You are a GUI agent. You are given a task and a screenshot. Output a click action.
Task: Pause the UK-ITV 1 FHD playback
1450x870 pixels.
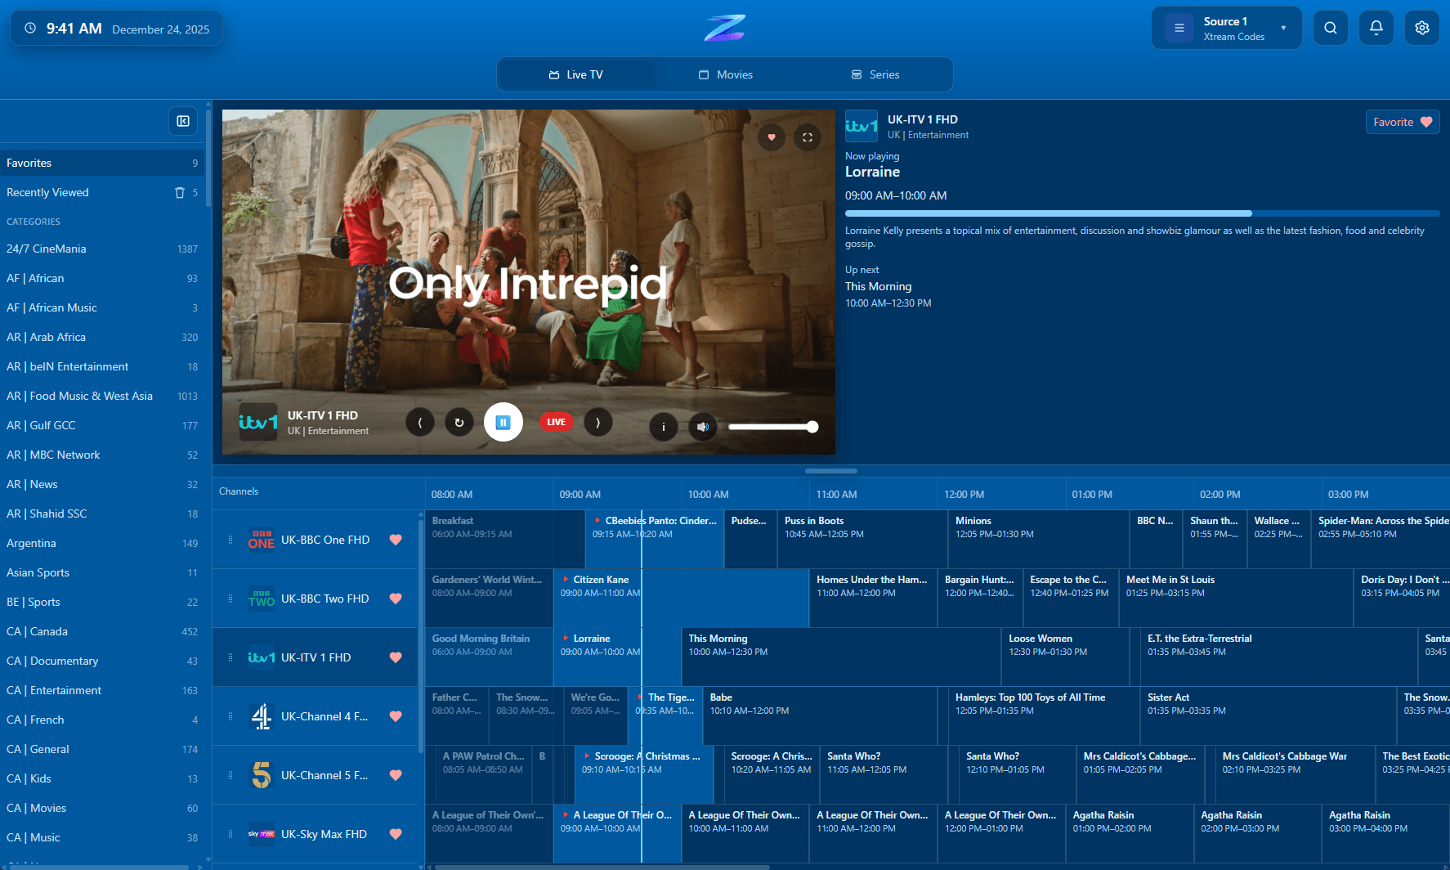pos(503,422)
